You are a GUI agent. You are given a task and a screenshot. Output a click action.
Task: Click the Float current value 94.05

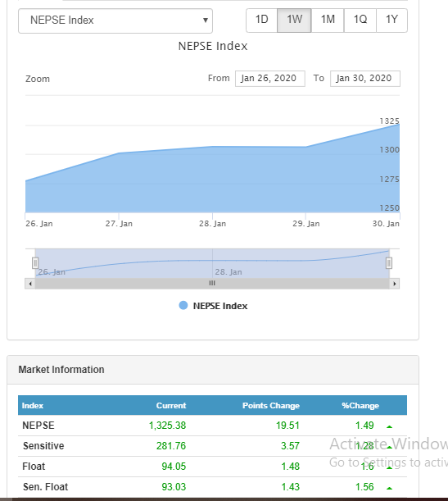click(174, 467)
